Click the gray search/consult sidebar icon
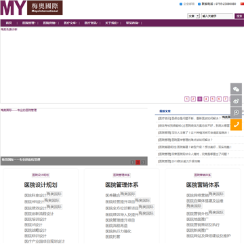244x244 pixels. 236,113
